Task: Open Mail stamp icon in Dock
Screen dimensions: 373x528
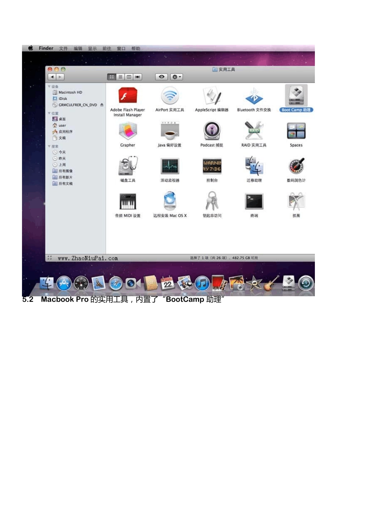Action: (x=98, y=283)
